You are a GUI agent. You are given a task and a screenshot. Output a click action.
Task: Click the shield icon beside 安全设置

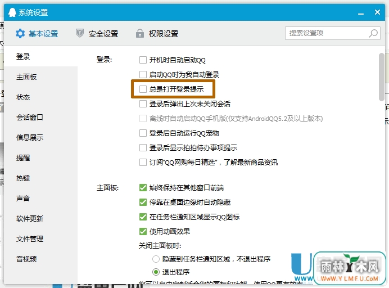pyautogui.click(x=80, y=33)
